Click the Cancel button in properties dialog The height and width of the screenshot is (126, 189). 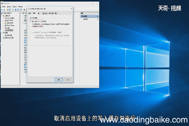tap(68, 80)
